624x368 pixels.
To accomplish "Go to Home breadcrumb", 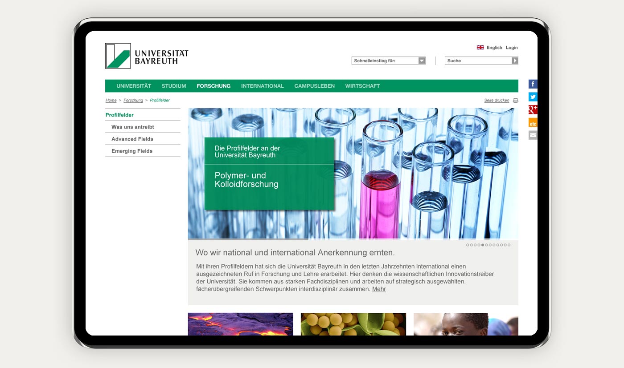I will tap(111, 101).
